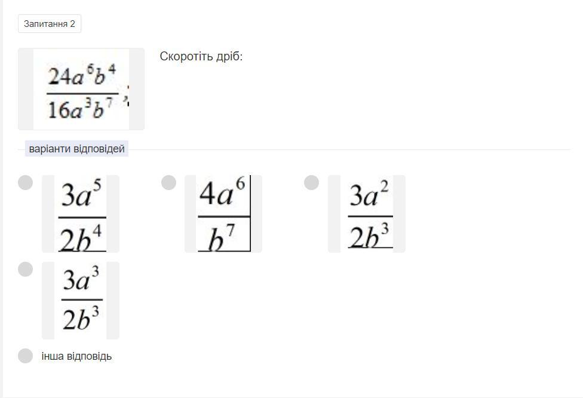Screen dimensions: 583x398
Task: Click the 'Запитання 2' label button
Action: (50, 24)
